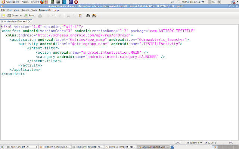Screen dimensions: 239x149
Task: Click the Copy icon in toolbar
Action: (x=74, y=16)
